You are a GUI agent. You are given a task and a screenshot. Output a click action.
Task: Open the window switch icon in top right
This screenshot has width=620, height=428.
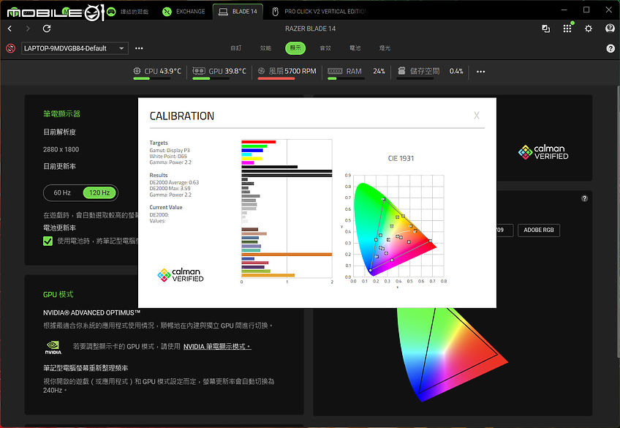coord(546,29)
